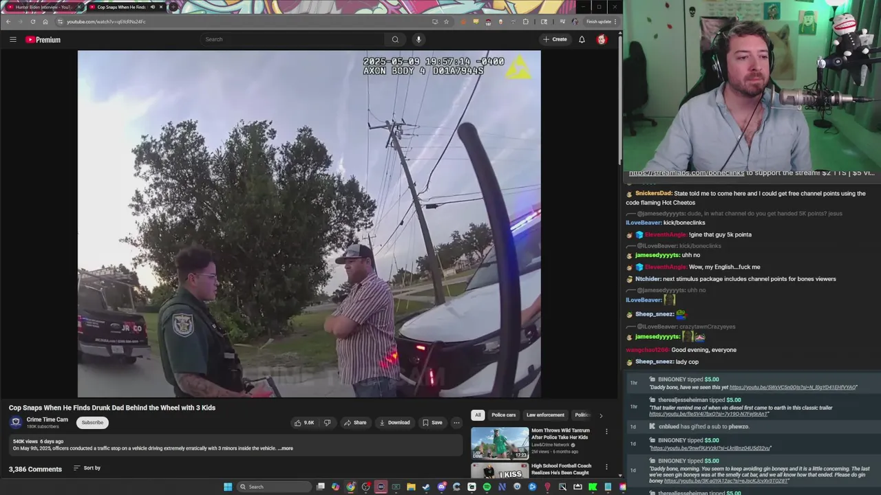Open BINGONEY's first tipped YouTube link
Screen dimensions: 881x495
[x=793, y=388]
